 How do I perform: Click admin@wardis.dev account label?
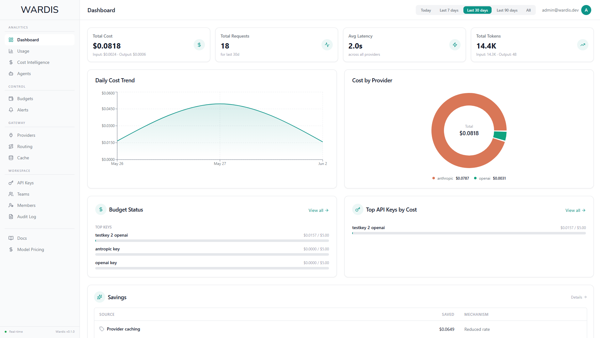(560, 10)
